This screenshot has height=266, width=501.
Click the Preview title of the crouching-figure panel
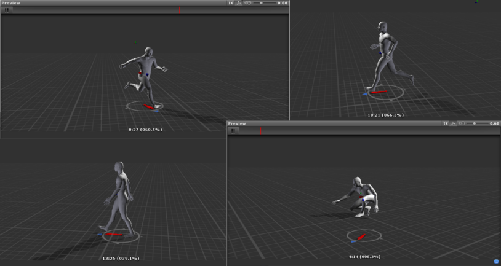pos(237,123)
